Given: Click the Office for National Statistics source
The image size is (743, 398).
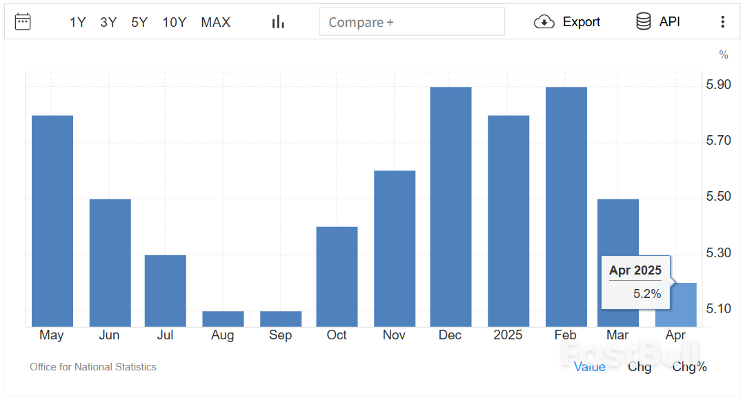Looking at the screenshot, I should (93, 367).
